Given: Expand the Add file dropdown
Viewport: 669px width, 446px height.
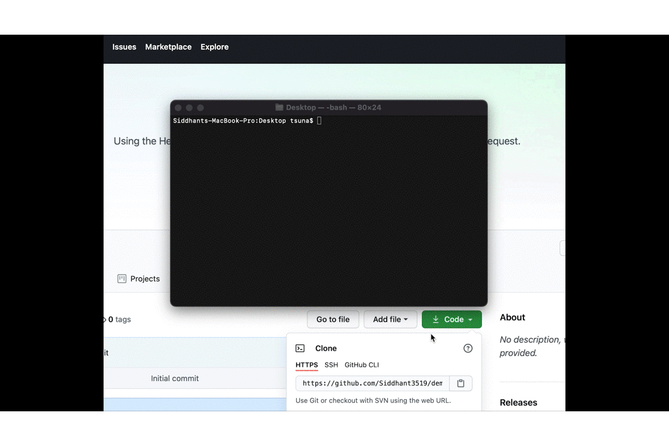Looking at the screenshot, I should tap(390, 319).
